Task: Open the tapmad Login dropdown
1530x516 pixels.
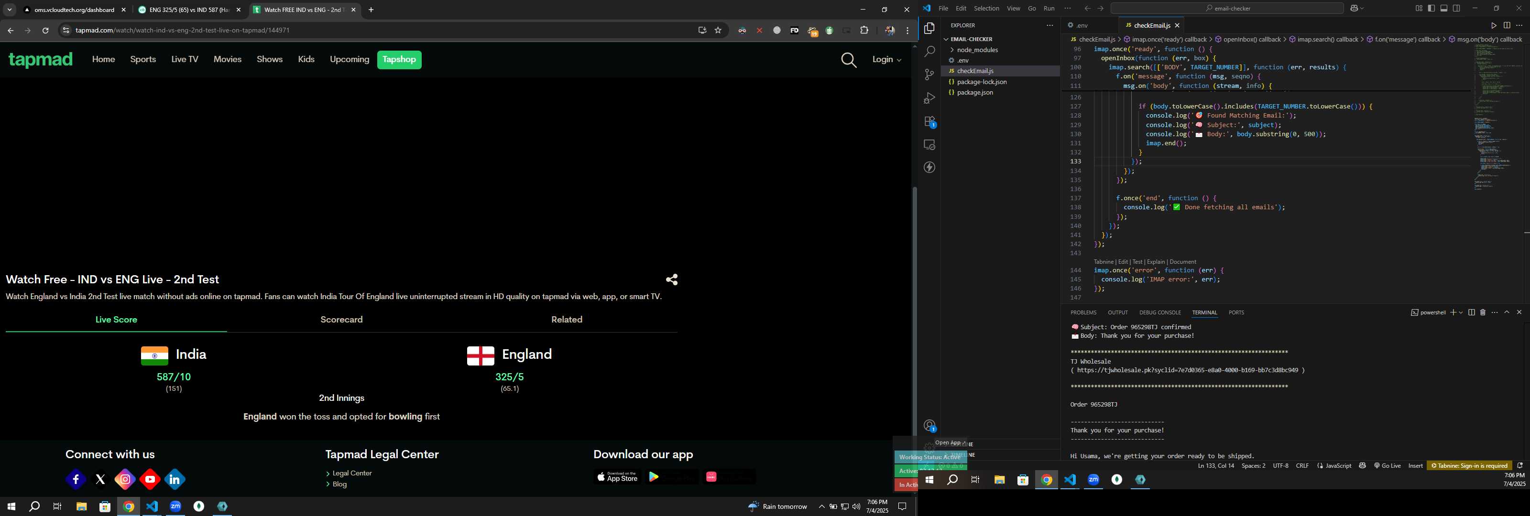Action: tap(887, 59)
